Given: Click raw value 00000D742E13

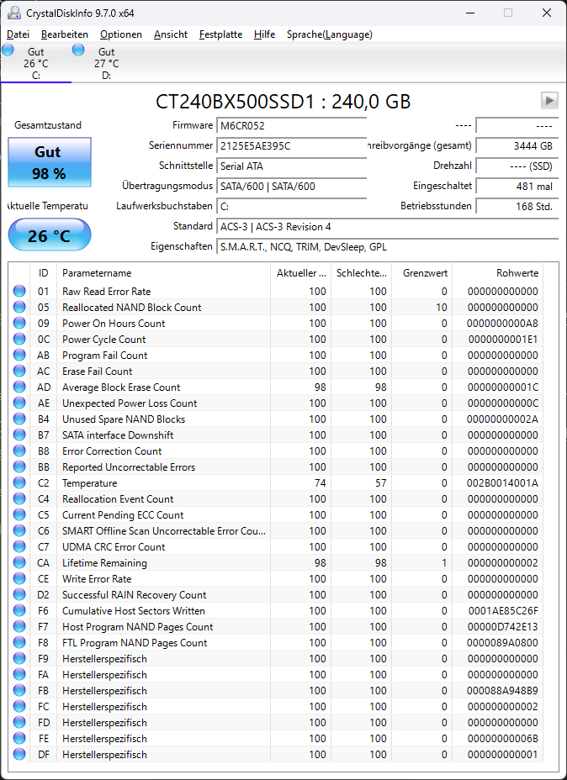Looking at the screenshot, I should click(503, 627).
